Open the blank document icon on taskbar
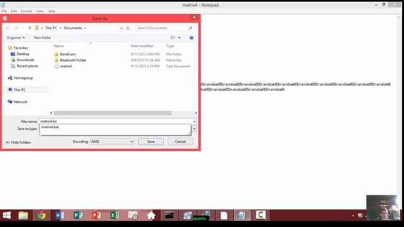 [224, 215]
